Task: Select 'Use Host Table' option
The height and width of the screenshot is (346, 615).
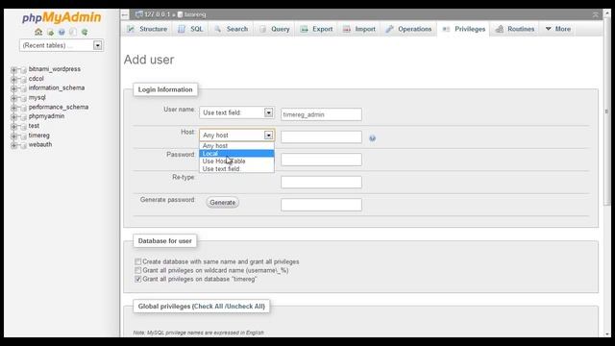Action: click(x=236, y=161)
